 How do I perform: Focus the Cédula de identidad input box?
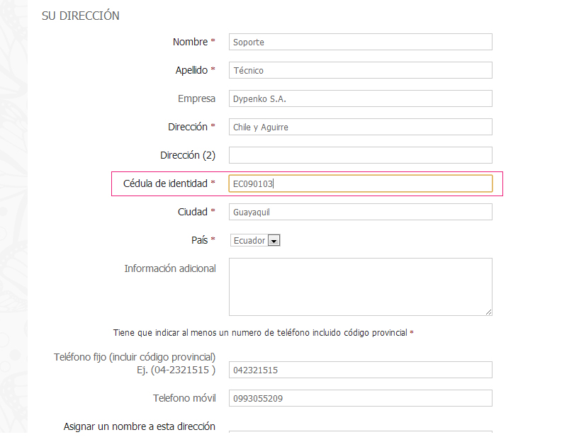tap(360, 183)
